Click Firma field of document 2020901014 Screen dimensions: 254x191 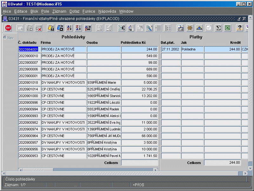coord(64,89)
